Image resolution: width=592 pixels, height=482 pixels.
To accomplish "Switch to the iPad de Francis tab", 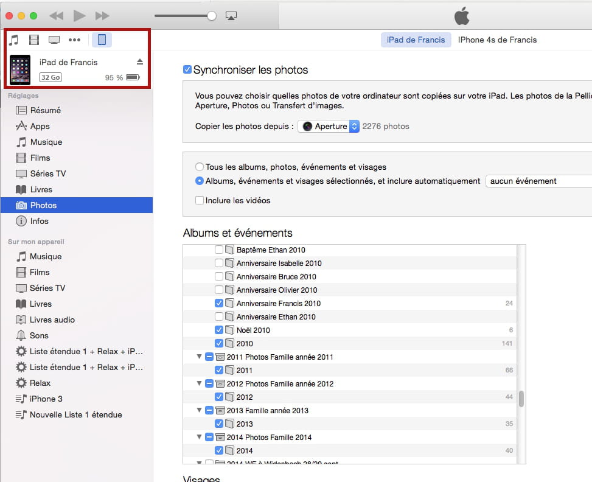I will [416, 40].
